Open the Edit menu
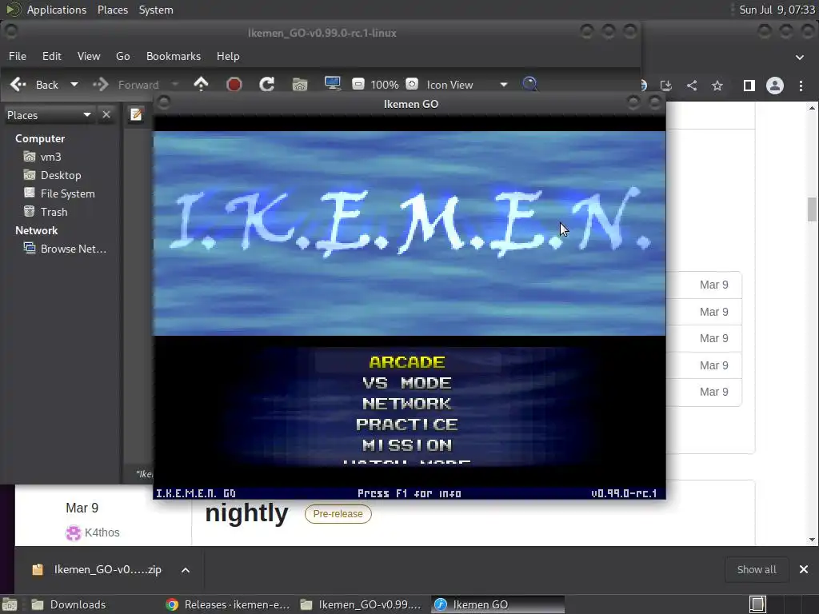819x614 pixels. tap(52, 56)
